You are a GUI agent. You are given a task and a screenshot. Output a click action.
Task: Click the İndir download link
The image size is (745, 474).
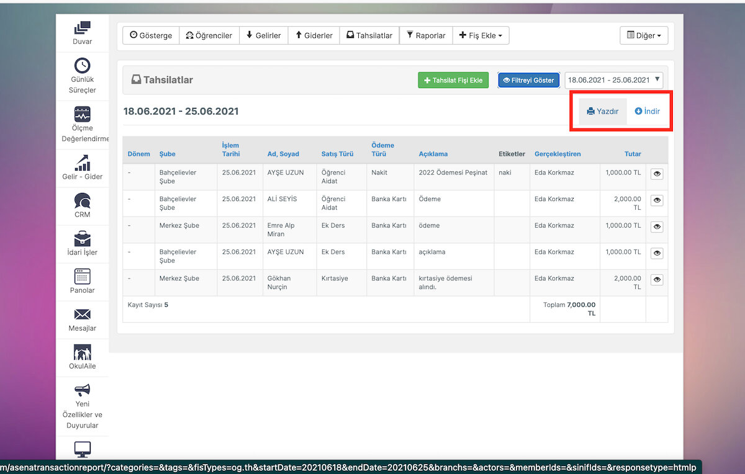[x=648, y=112]
